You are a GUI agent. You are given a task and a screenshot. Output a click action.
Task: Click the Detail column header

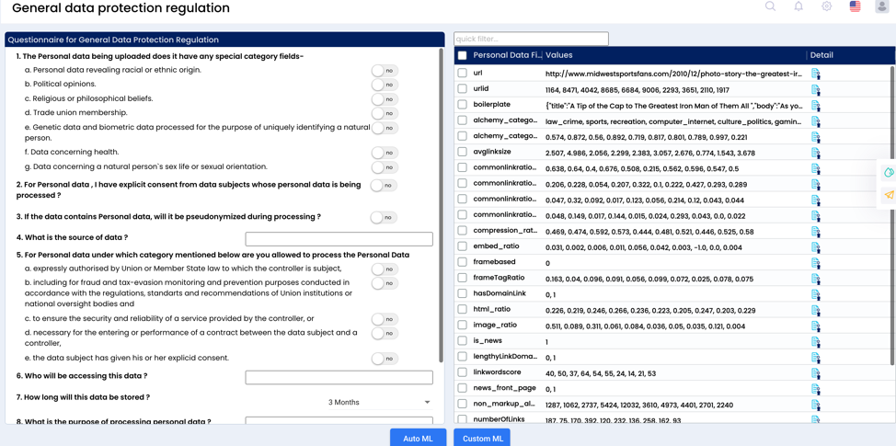click(821, 55)
